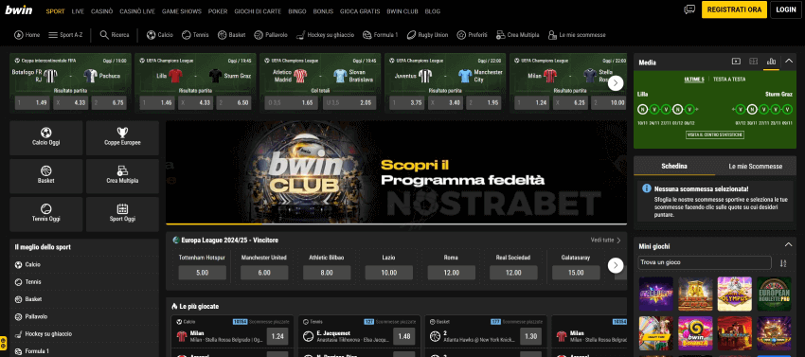
Task: Open Vedi tutte link
Action: pos(605,240)
